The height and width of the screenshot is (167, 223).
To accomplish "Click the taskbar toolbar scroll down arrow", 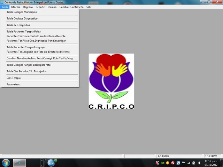I will [42, 165].
